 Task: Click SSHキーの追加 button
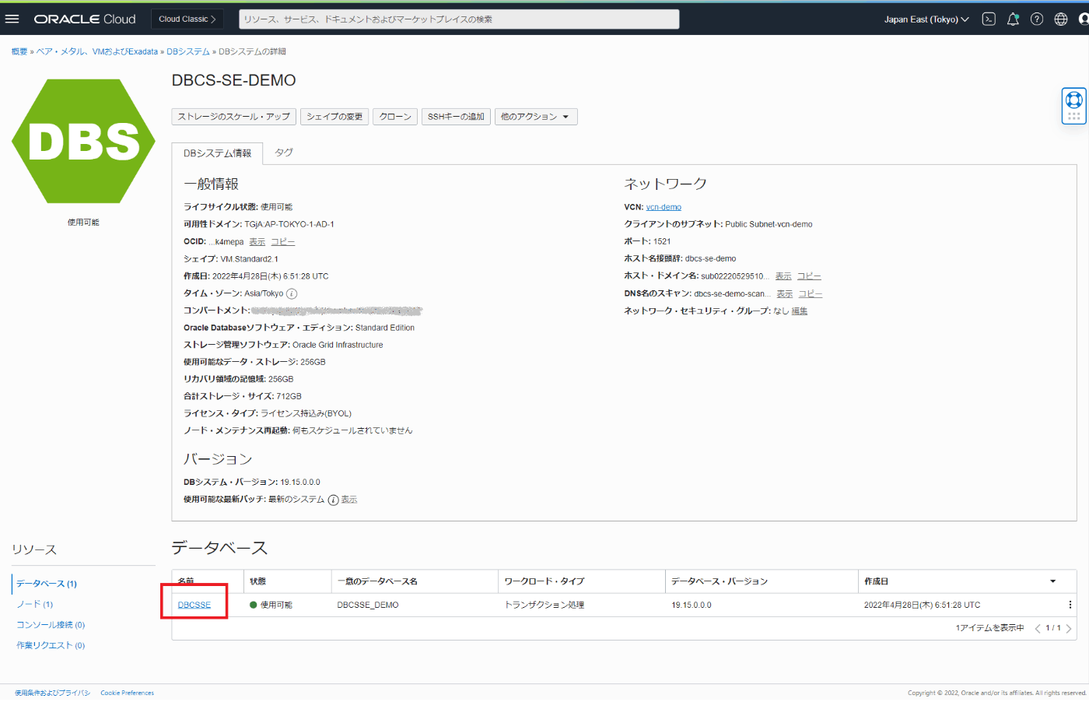[456, 117]
